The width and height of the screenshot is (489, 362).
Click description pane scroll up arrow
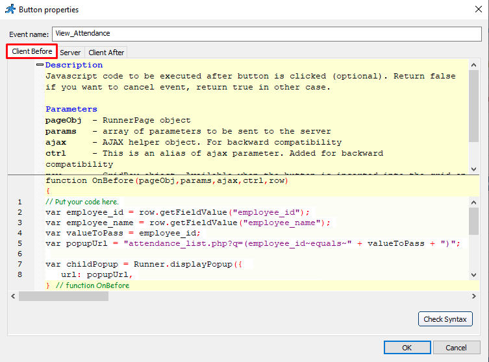pyautogui.click(x=473, y=65)
